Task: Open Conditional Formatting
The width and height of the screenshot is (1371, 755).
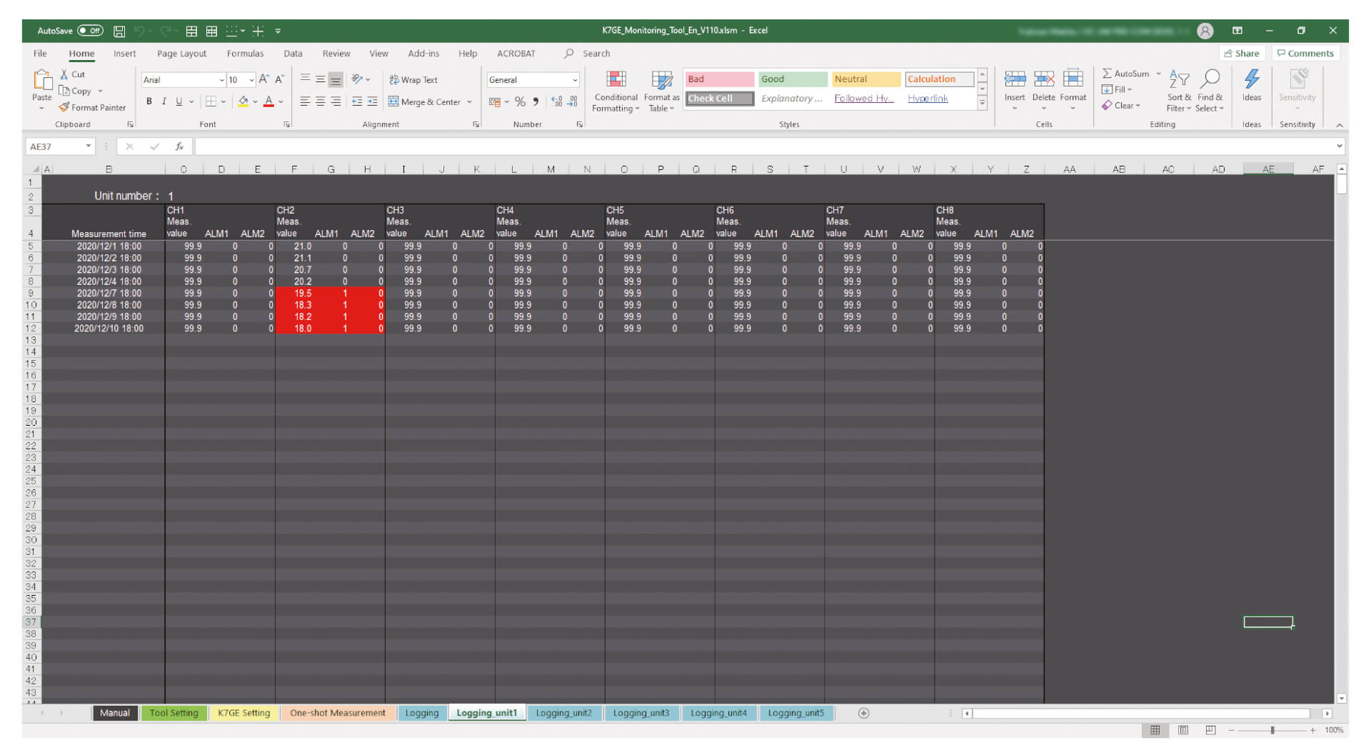Action: 616,91
